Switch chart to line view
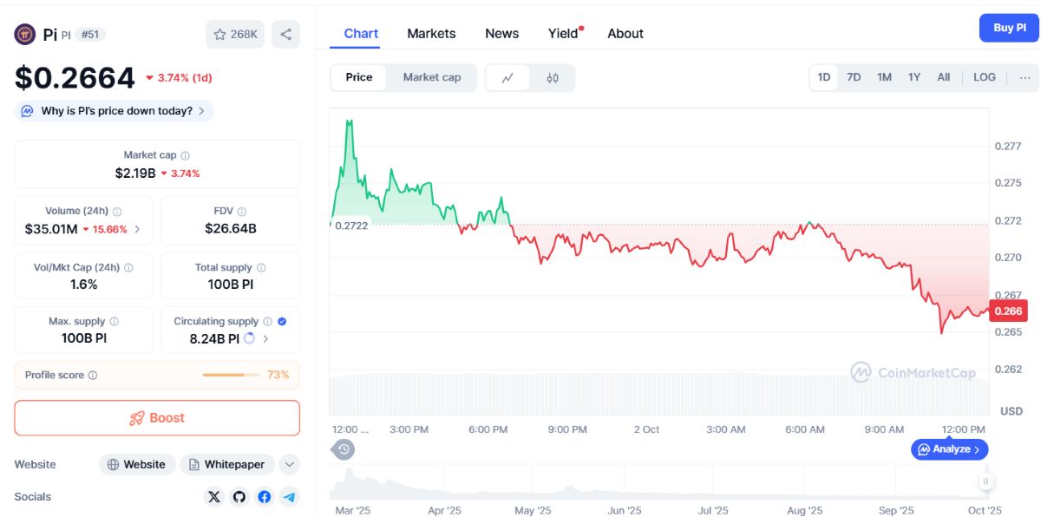The height and width of the screenshot is (517, 1041). click(x=508, y=78)
